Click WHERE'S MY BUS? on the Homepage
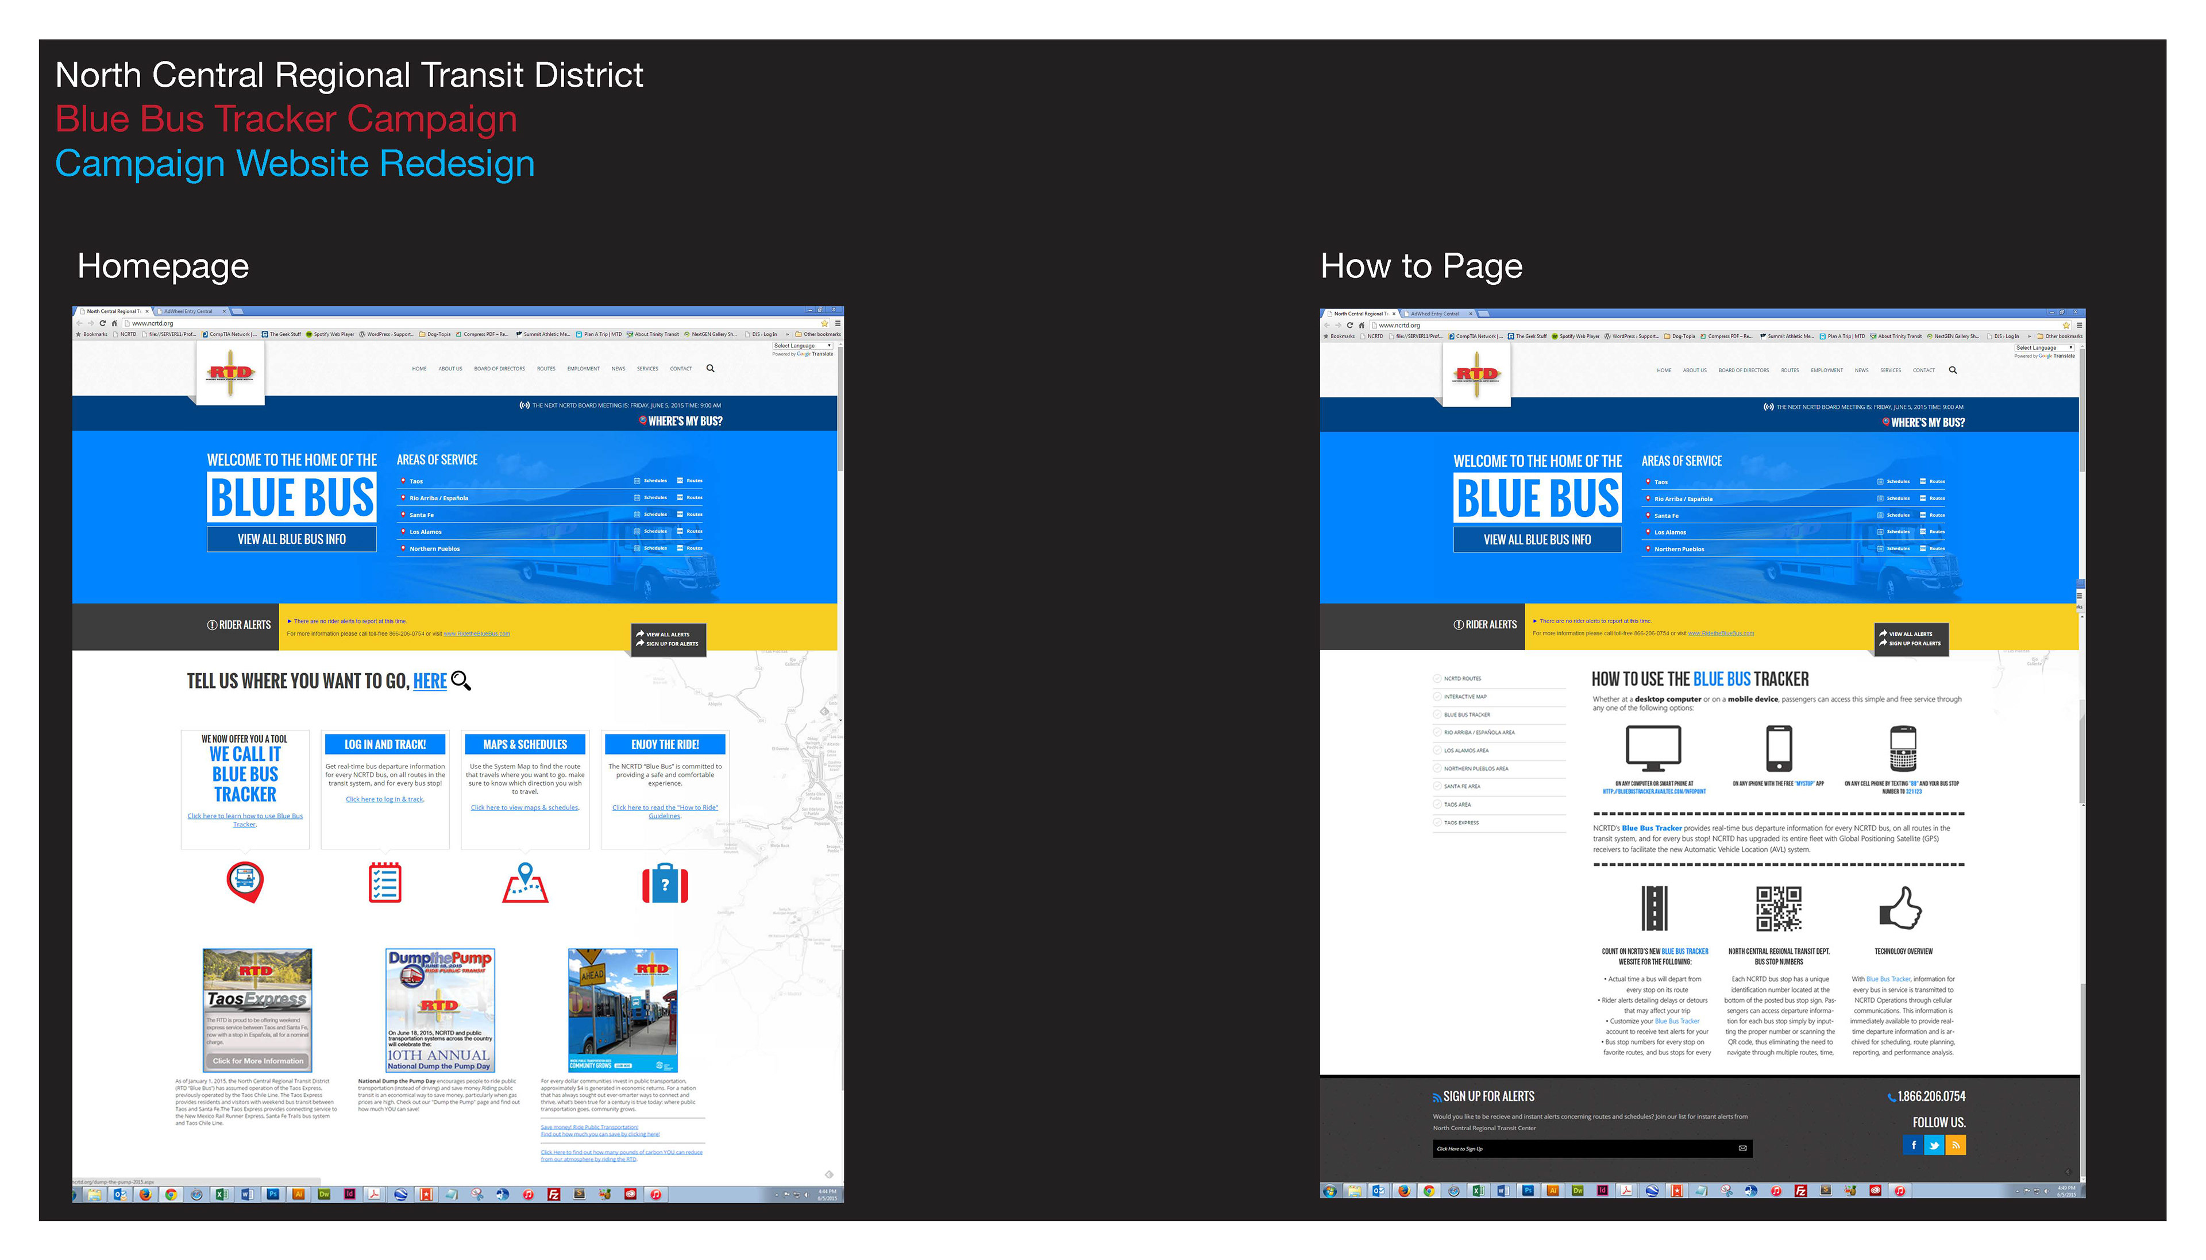 click(x=680, y=422)
